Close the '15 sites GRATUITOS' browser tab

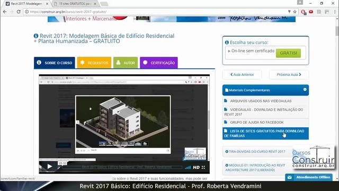point(95,4)
